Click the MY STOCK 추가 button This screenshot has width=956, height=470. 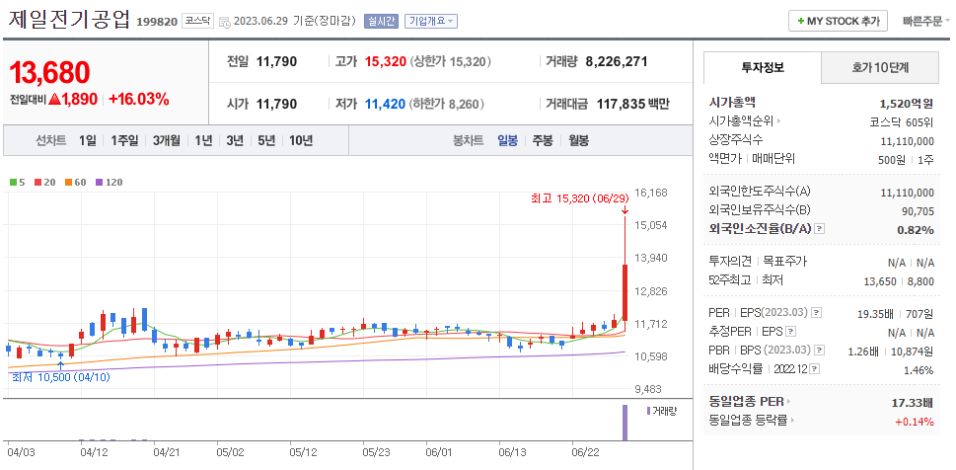838,21
